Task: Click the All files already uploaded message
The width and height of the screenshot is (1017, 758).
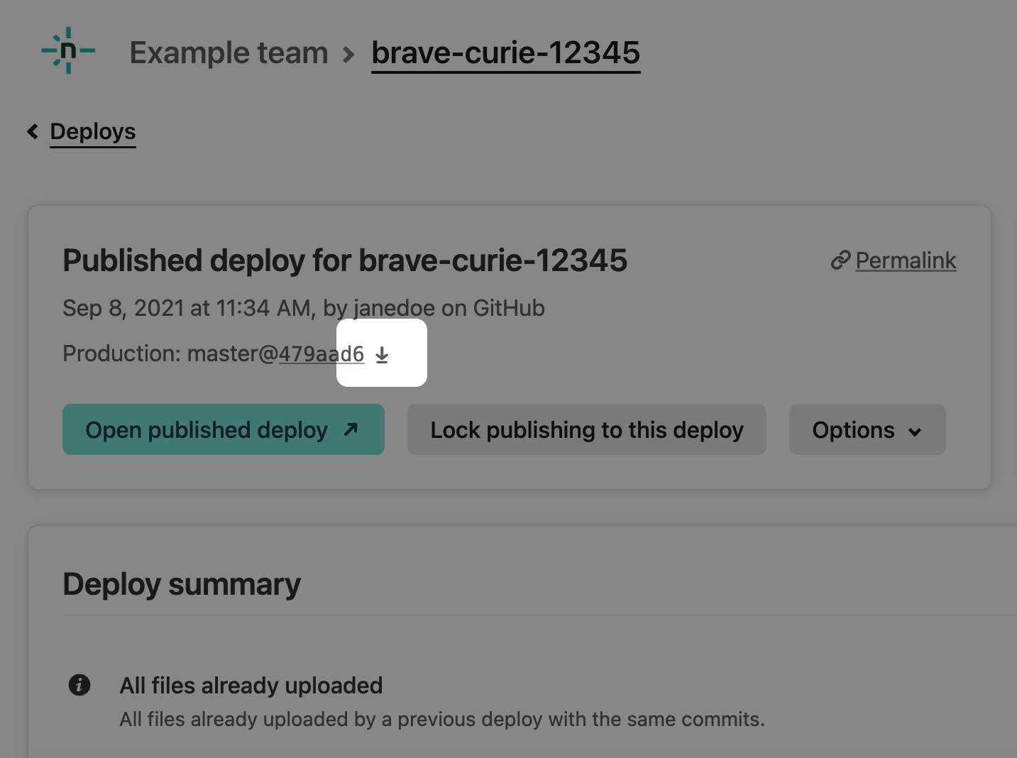Action: (251, 686)
